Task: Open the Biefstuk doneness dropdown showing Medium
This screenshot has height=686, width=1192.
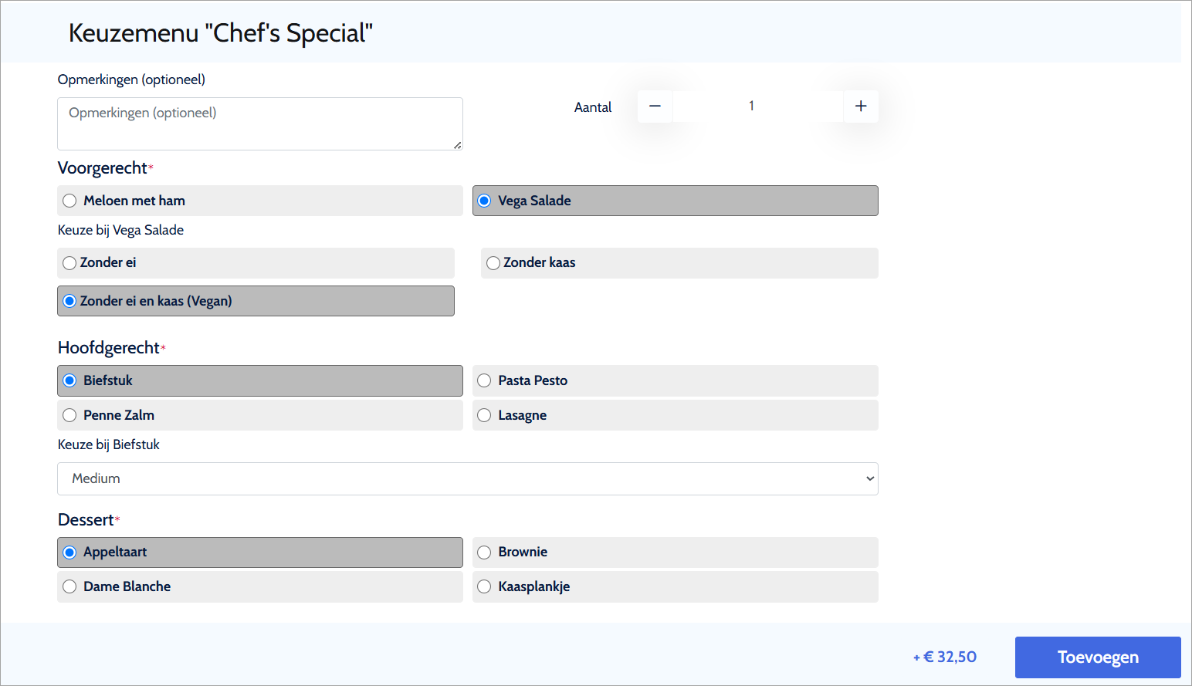Action: point(468,478)
